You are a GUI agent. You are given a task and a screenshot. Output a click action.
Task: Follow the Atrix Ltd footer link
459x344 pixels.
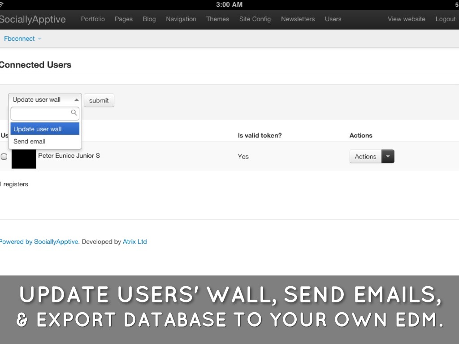(135, 242)
